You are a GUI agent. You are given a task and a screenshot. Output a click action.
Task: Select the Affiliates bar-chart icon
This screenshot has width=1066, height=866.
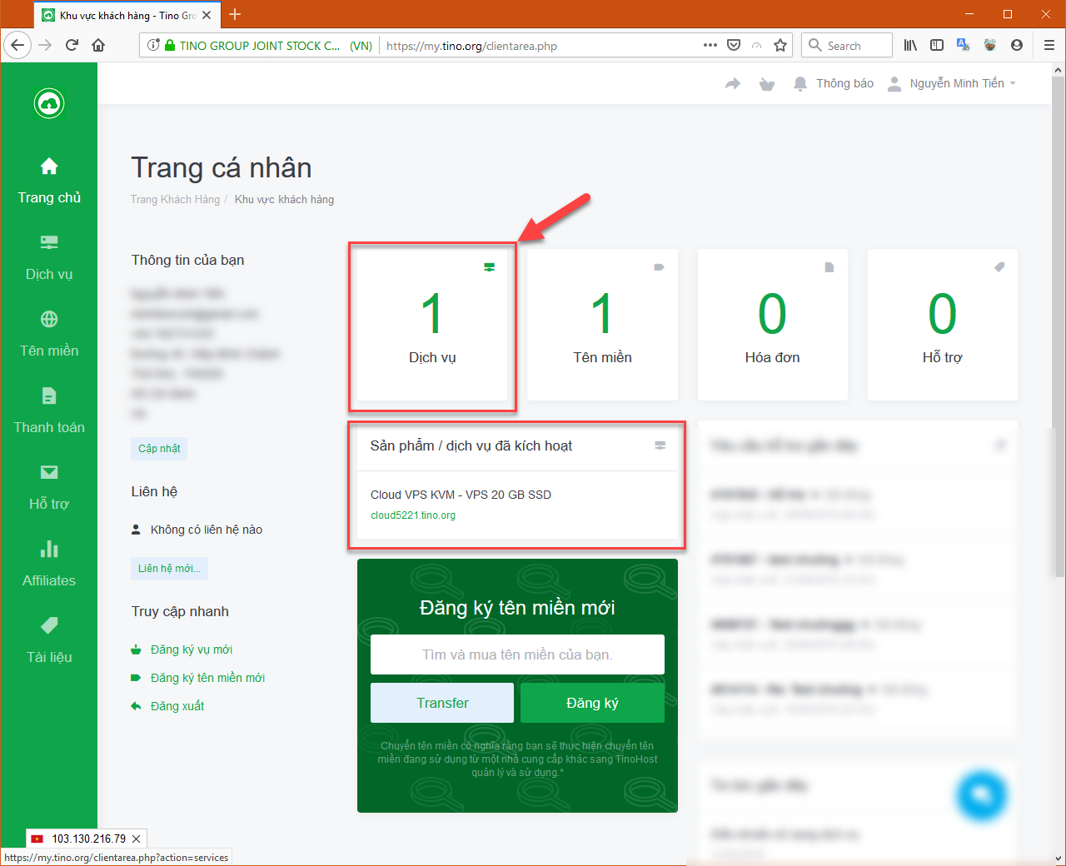point(49,549)
